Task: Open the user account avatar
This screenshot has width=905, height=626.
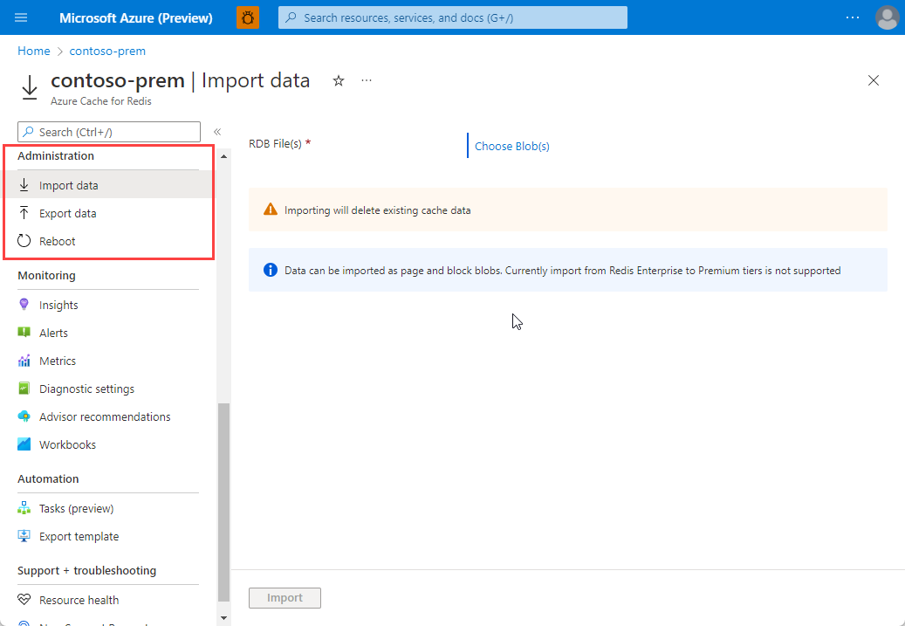Action: click(887, 18)
